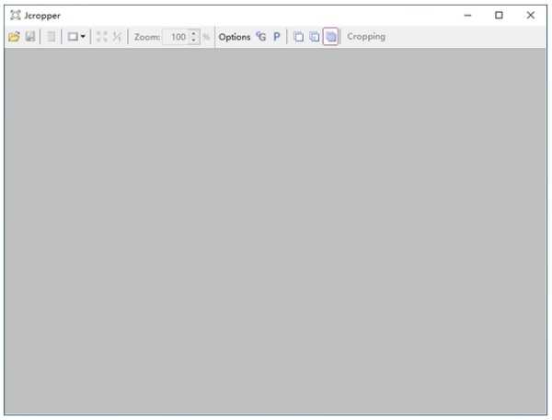
Task: Click the blue P options icon
Action: (276, 37)
